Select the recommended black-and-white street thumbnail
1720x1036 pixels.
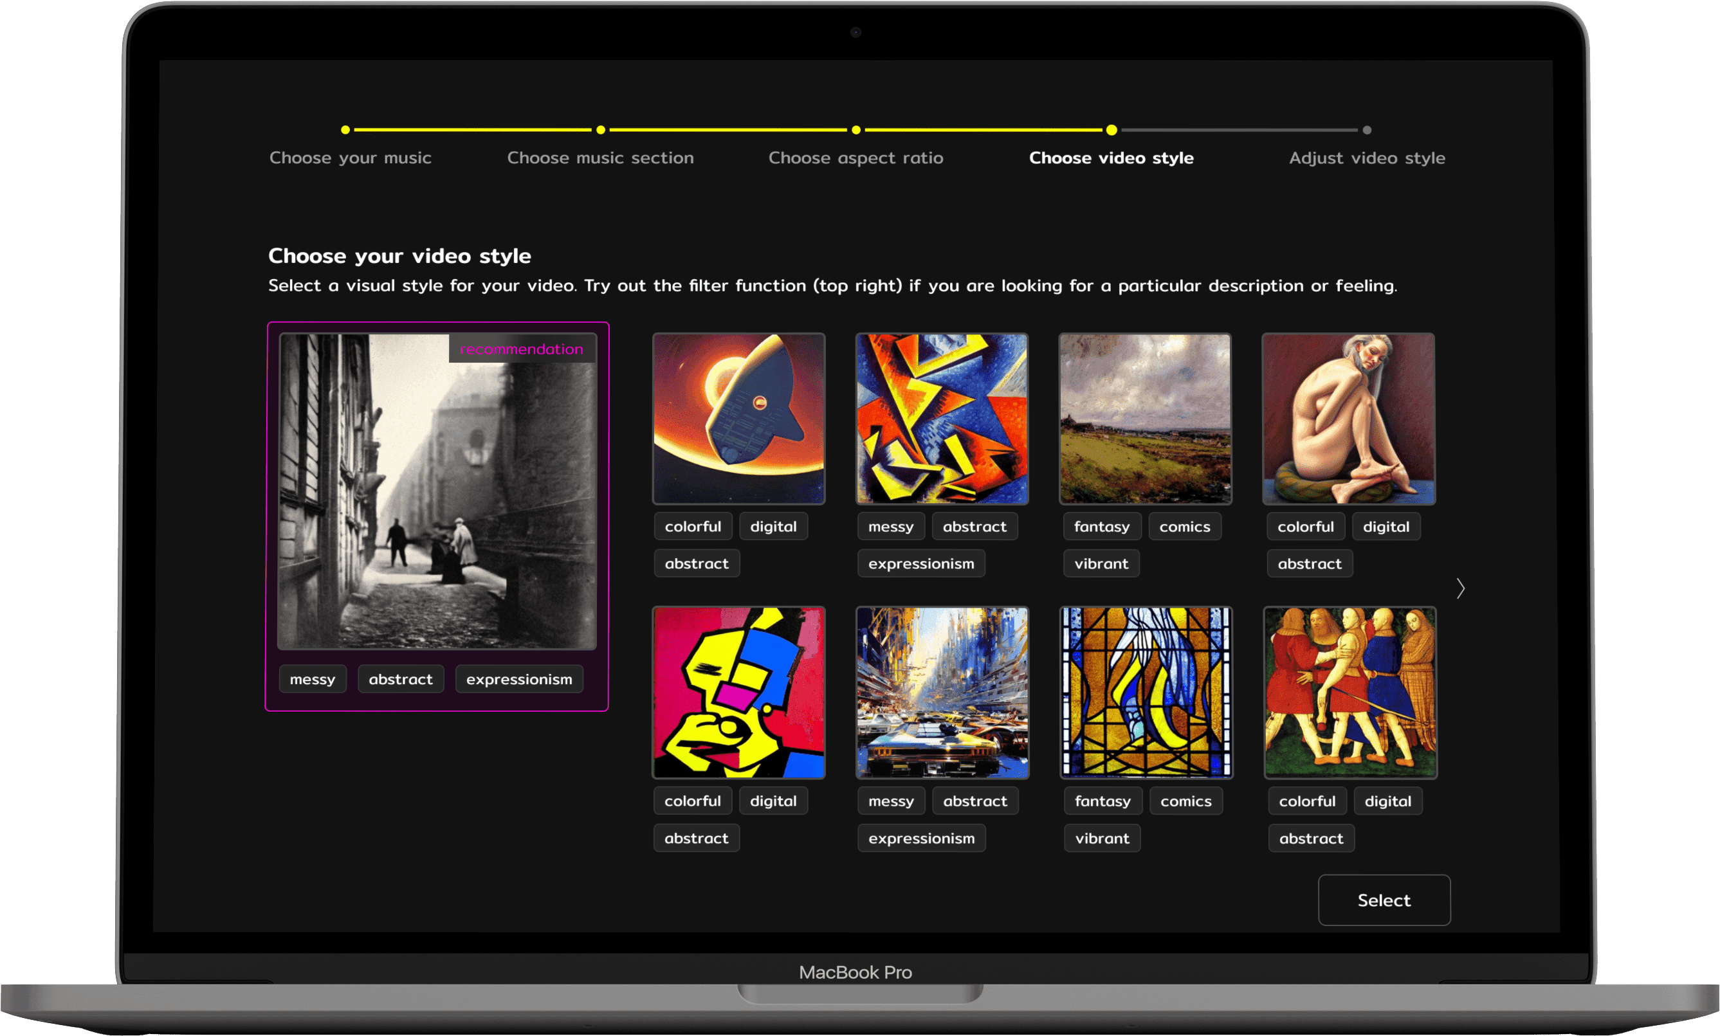click(x=437, y=491)
